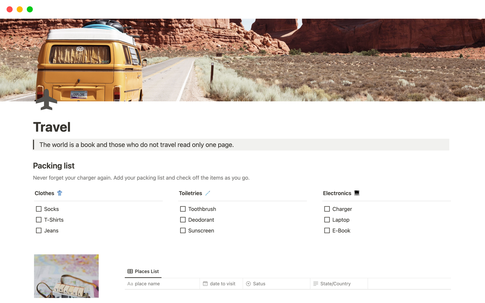
Task: Check off the Sunscreen item
Action: click(x=183, y=231)
